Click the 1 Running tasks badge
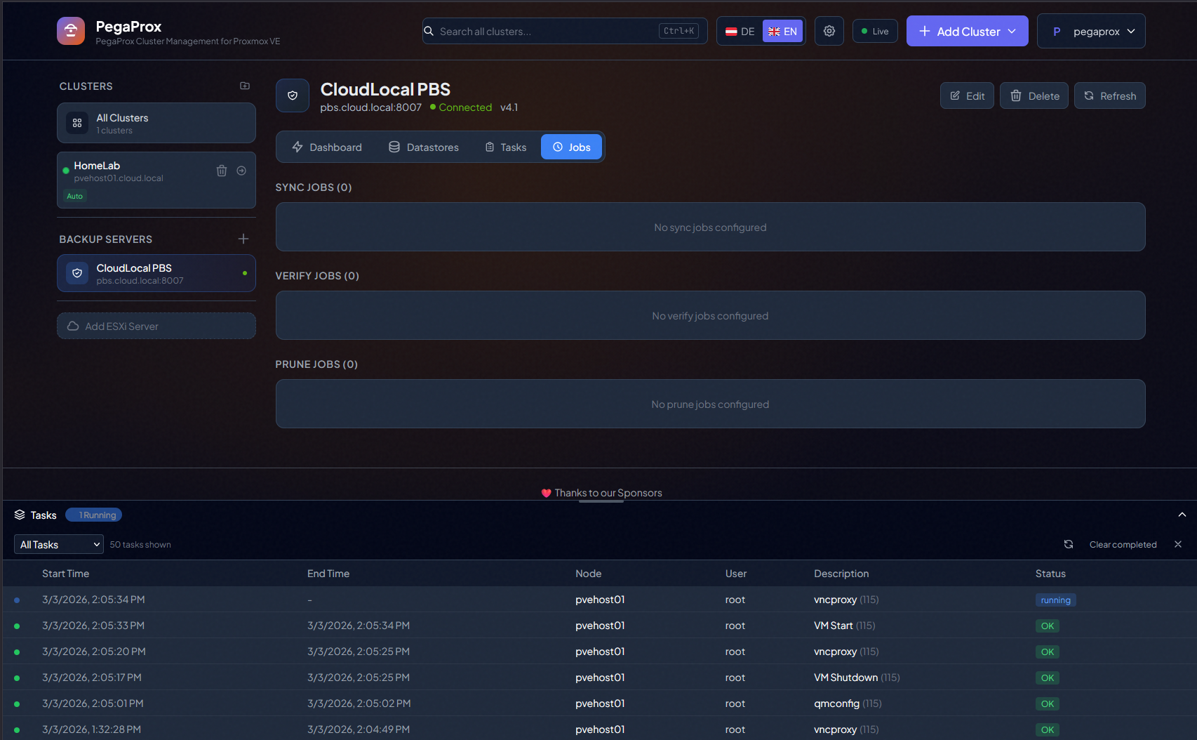 tap(94, 515)
